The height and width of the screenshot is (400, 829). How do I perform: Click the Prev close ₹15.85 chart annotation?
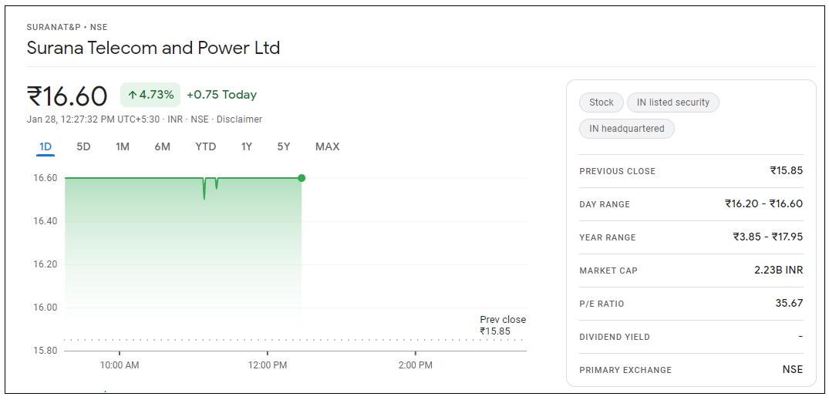tap(503, 325)
